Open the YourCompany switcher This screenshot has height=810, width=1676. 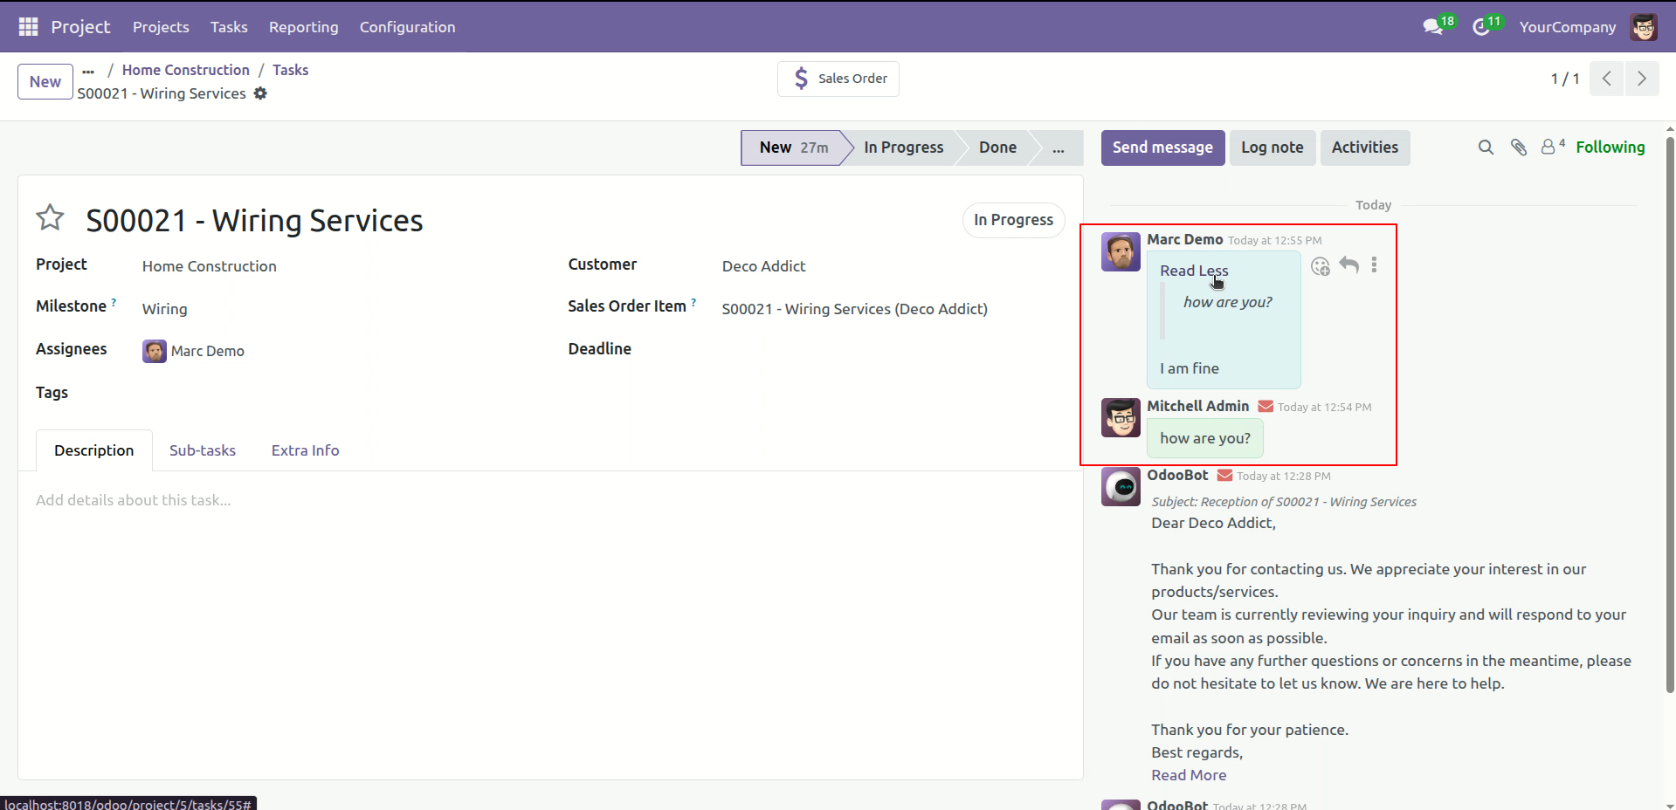1567,27
